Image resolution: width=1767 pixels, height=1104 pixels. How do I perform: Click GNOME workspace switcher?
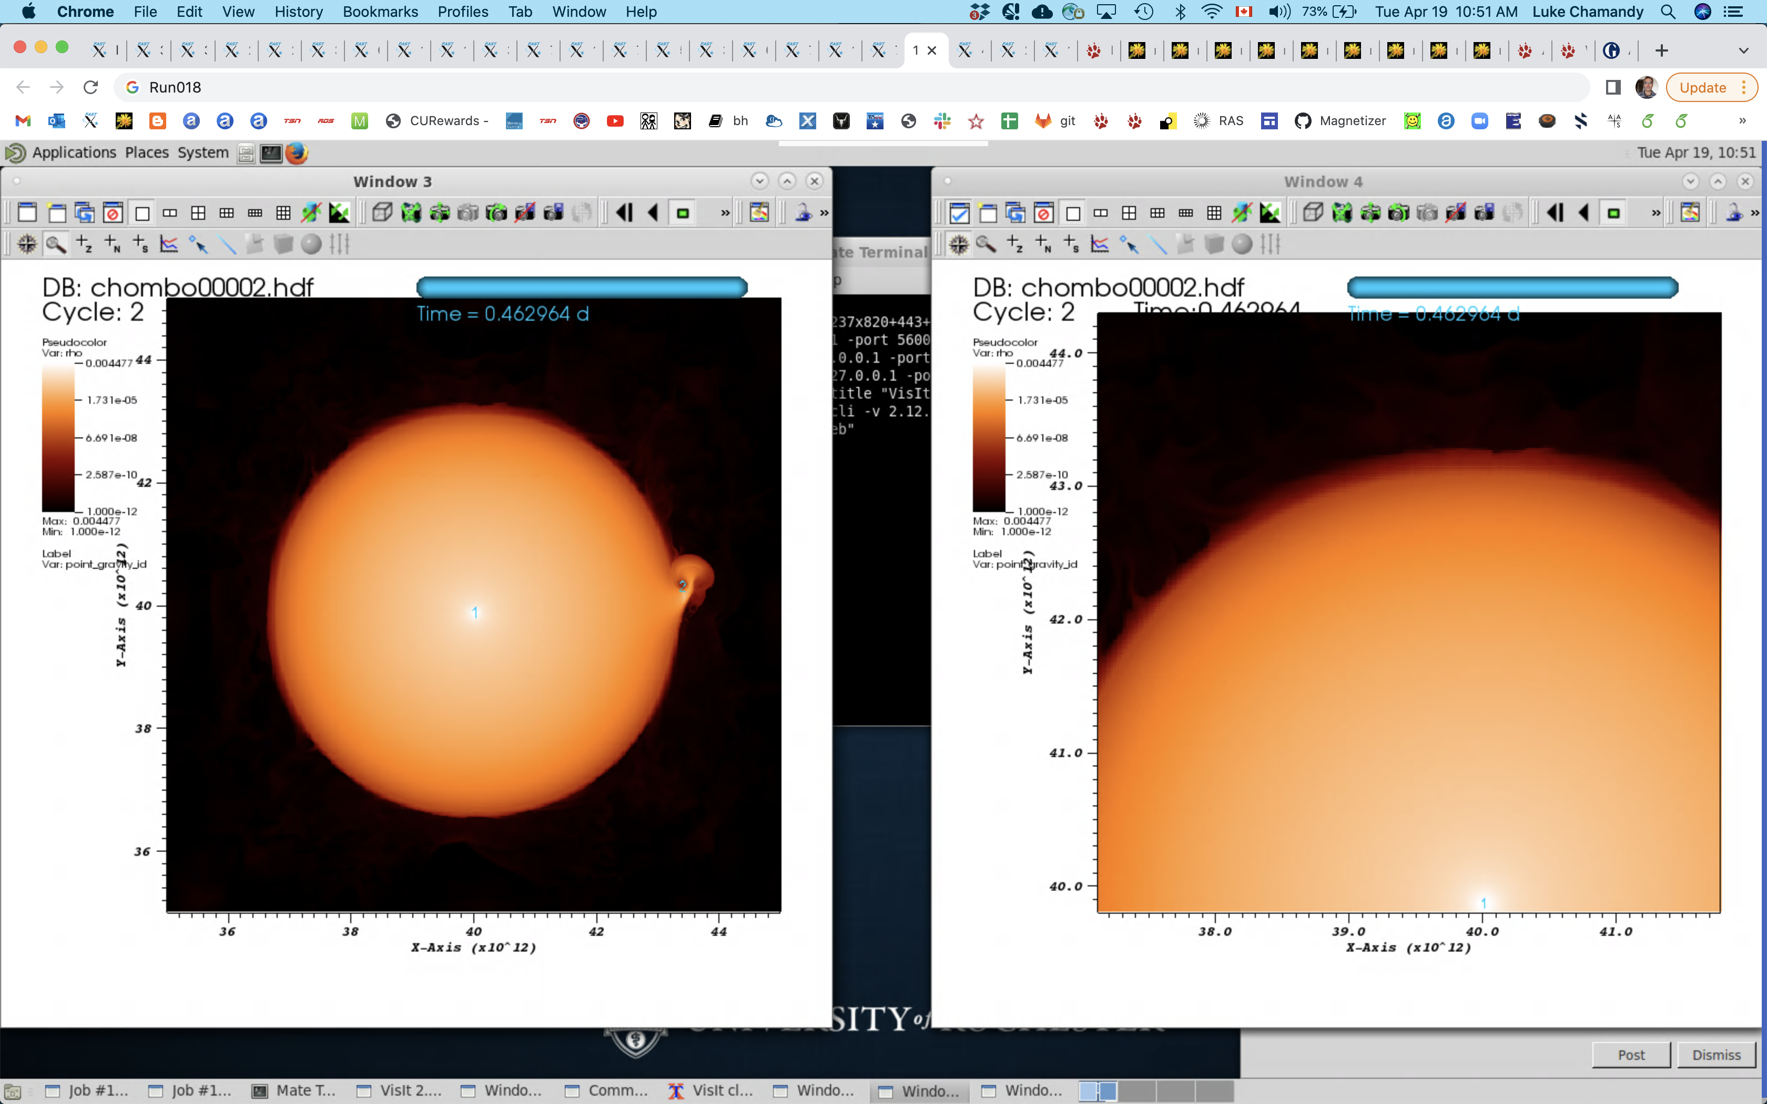(x=1156, y=1091)
